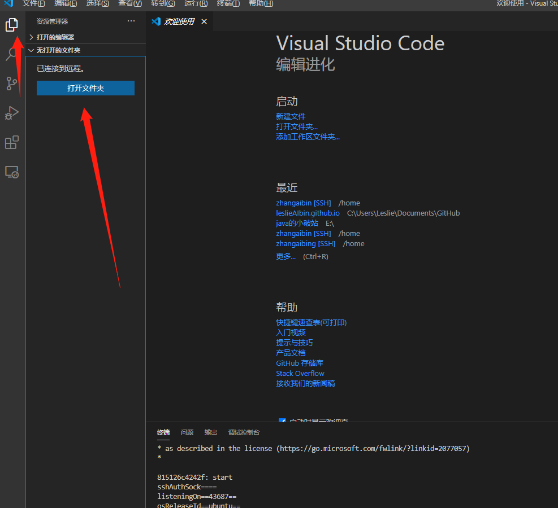Open the Search magnifier icon
This screenshot has width=558, height=508.
[12, 54]
